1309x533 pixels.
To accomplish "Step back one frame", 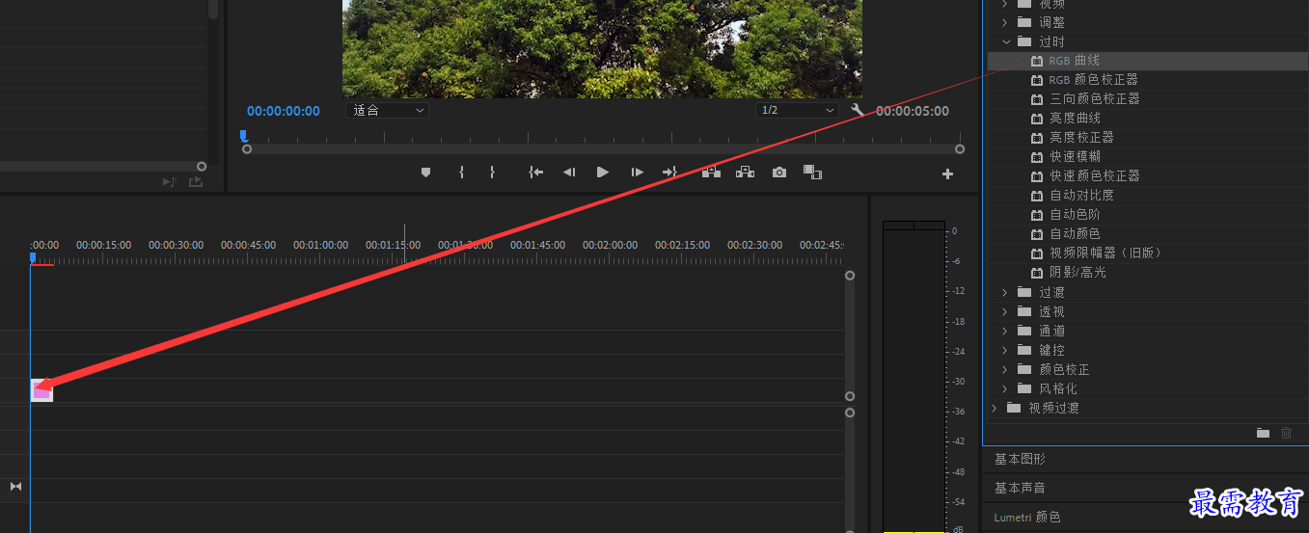I will pos(569,173).
